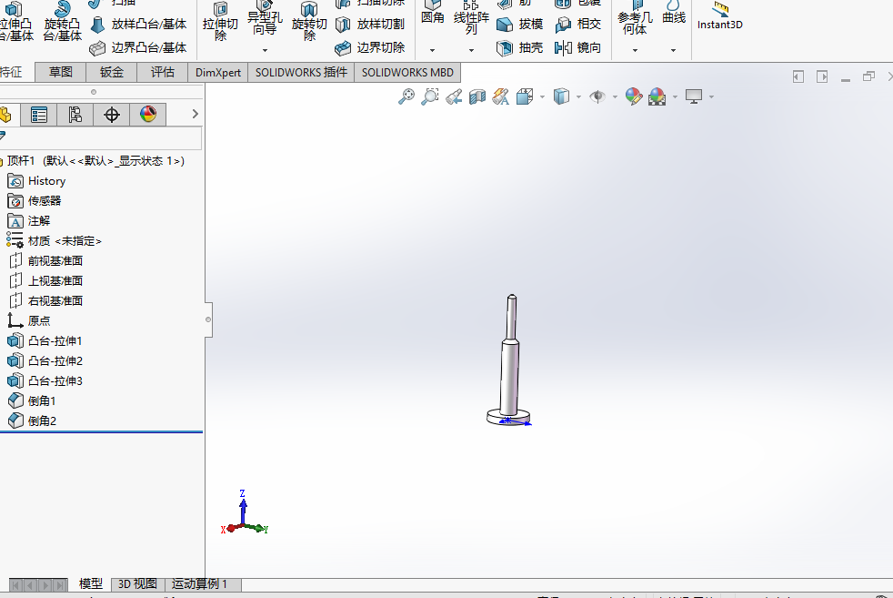
Task: Activate the 镜向 mirror tool
Action: pos(578,48)
